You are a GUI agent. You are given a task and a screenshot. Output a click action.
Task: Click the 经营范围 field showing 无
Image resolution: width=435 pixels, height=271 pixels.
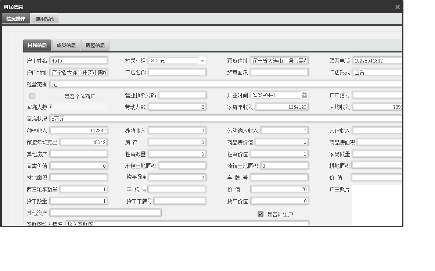click(147, 84)
